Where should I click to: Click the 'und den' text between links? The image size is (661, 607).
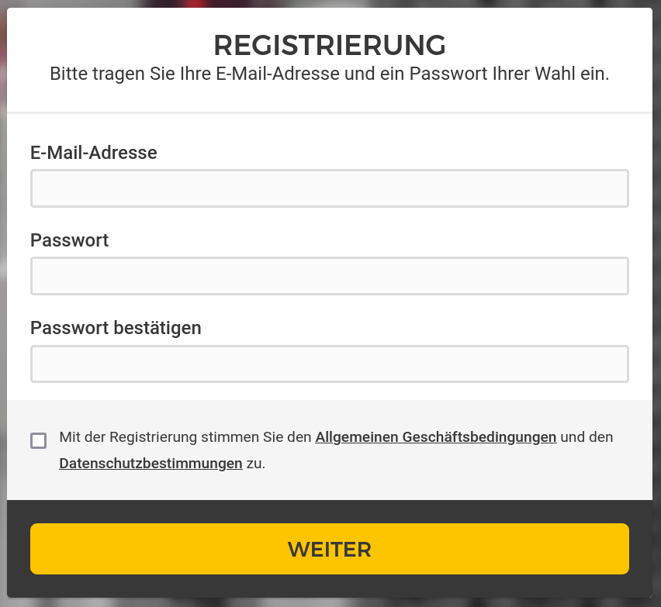pos(587,437)
